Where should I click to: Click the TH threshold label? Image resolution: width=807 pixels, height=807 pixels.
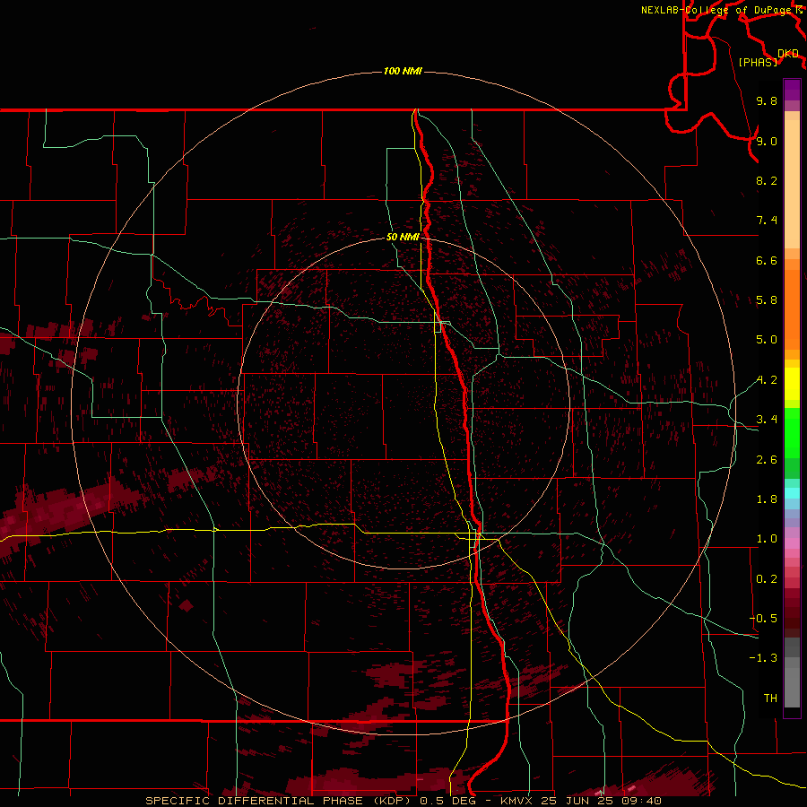(x=770, y=699)
